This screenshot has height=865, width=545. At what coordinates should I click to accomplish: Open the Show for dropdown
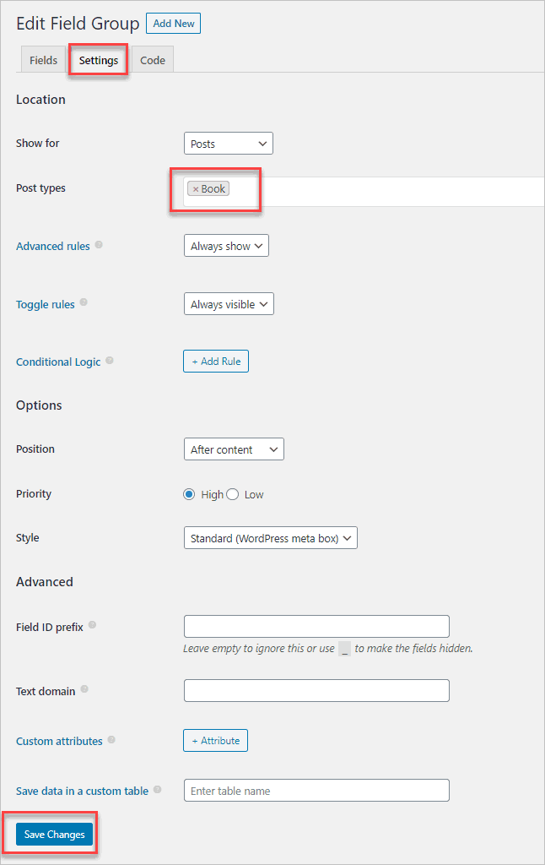pos(228,144)
